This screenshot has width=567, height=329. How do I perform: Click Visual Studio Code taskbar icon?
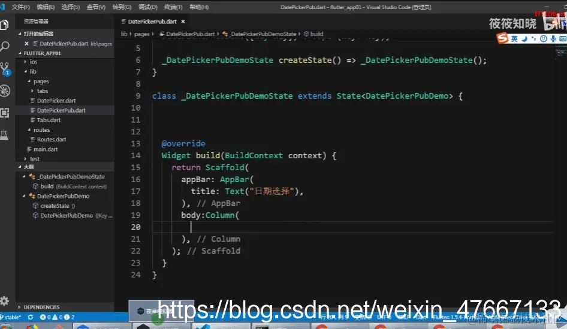coord(204,327)
